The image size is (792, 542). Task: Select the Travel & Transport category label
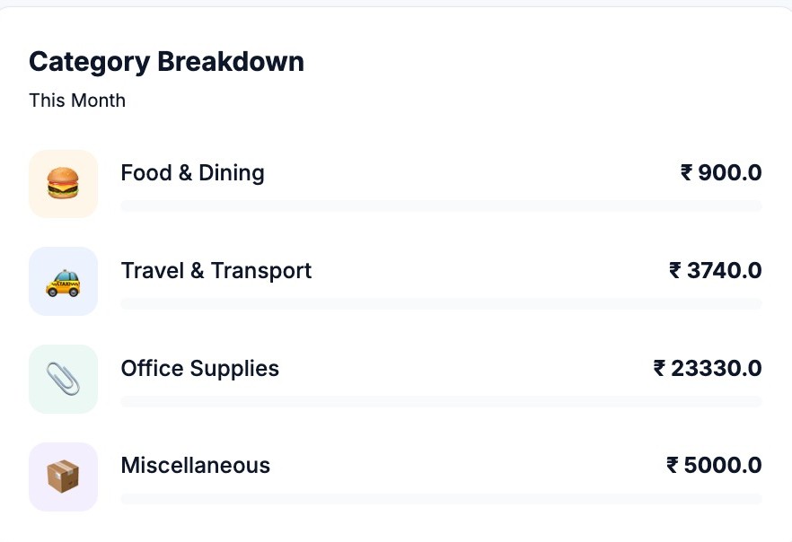pyautogui.click(x=216, y=270)
